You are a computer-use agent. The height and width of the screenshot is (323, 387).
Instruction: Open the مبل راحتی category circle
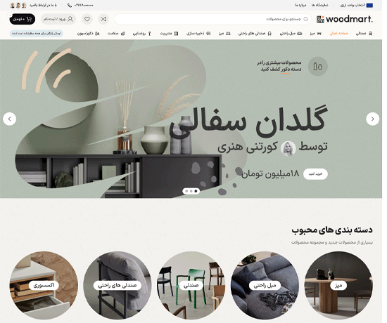(265, 285)
